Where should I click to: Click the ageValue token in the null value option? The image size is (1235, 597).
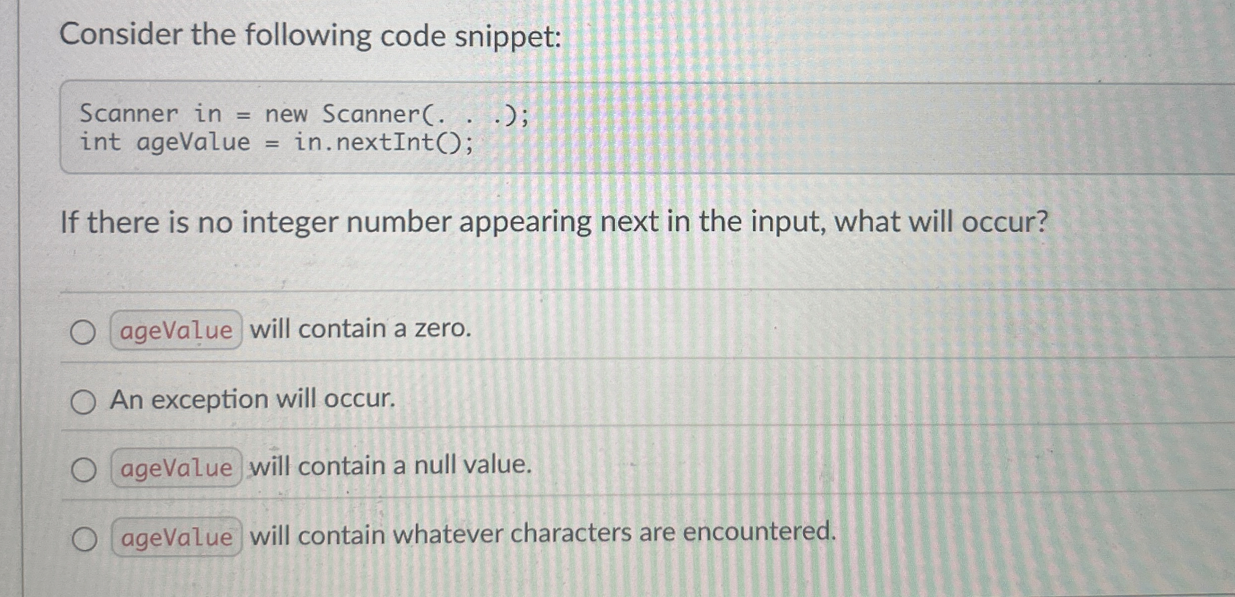[176, 469]
